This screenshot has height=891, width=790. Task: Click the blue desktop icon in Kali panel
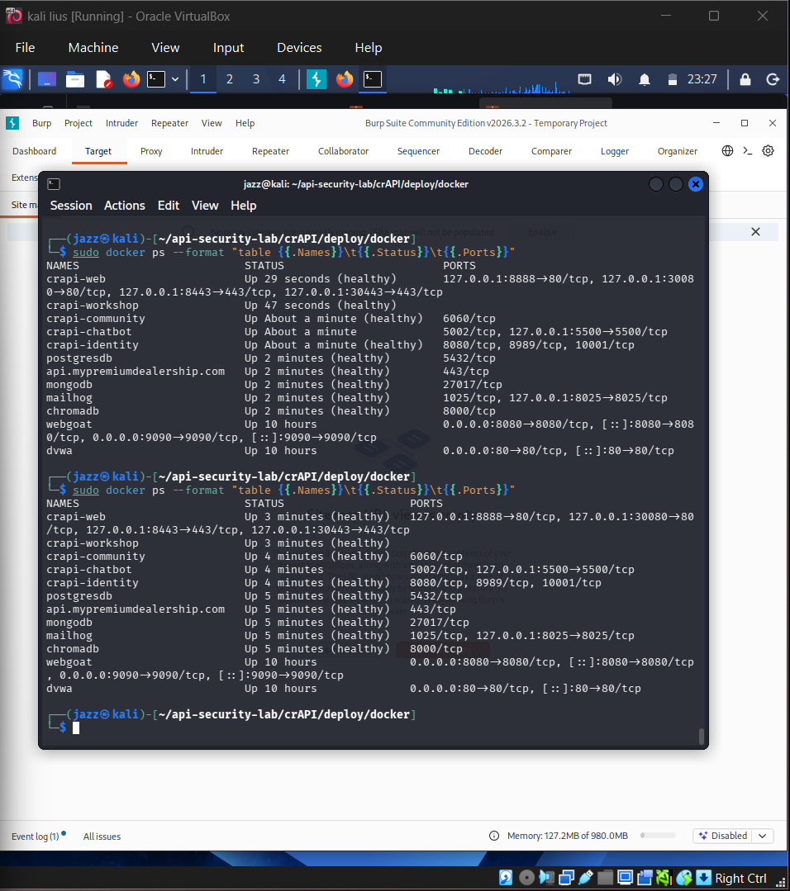pos(46,79)
